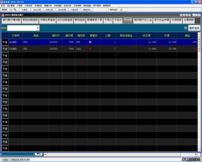Click the star icon next to 我的自訂
Screen dimensions: 202x162
pyautogui.click(x=108, y=10)
